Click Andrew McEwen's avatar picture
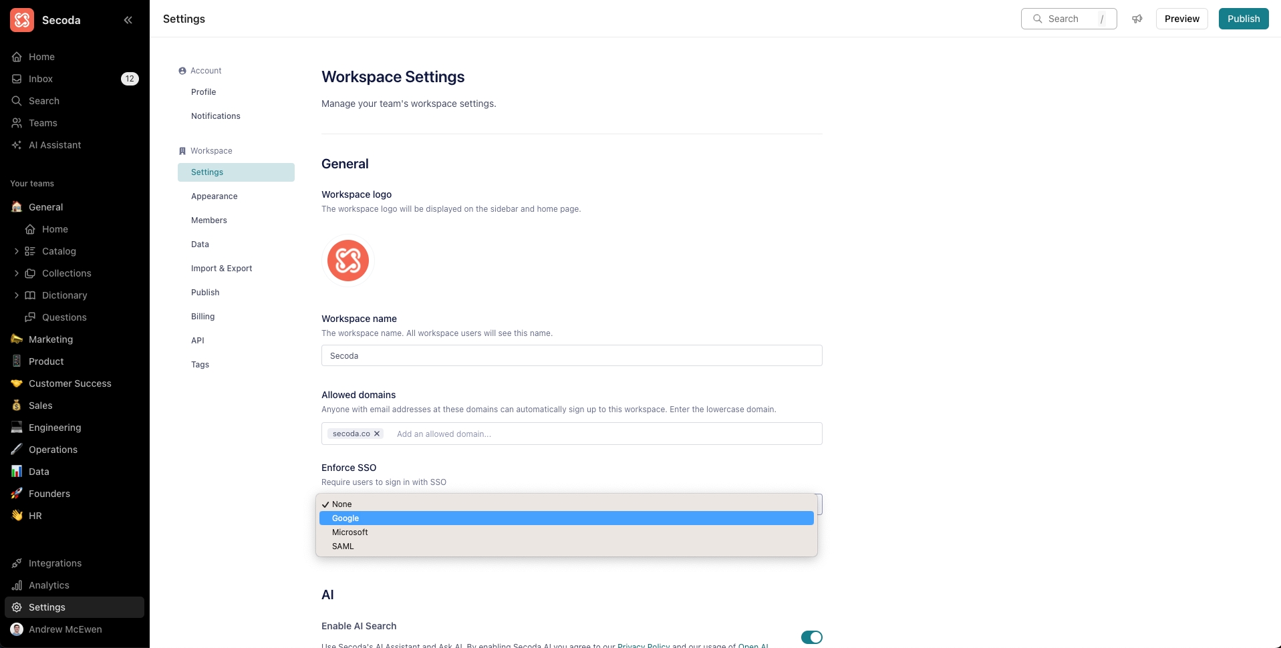 [x=17, y=629]
